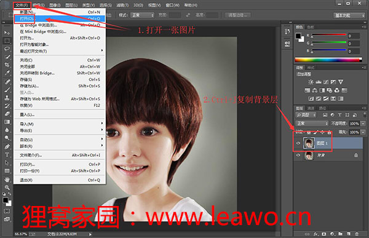This screenshot has height=238, width=369.
Task: Open the workspace switcher dropdown
Action: (349, 15)
